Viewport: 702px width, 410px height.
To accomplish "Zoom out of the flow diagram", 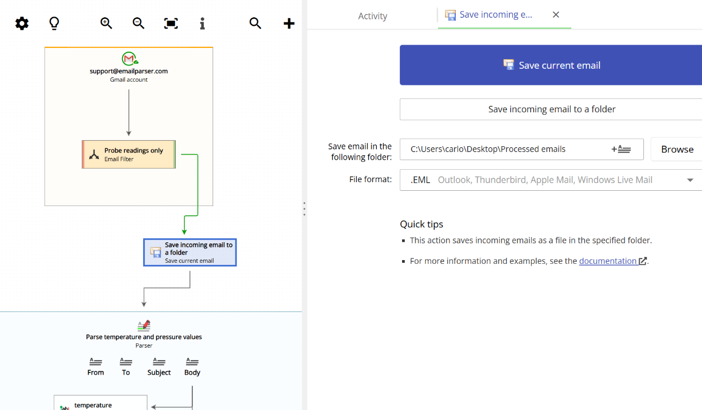I will click(x=138, y=23).
